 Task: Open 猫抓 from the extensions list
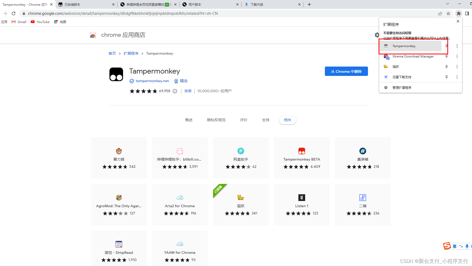pyautogui.click(x=410, y=67)
